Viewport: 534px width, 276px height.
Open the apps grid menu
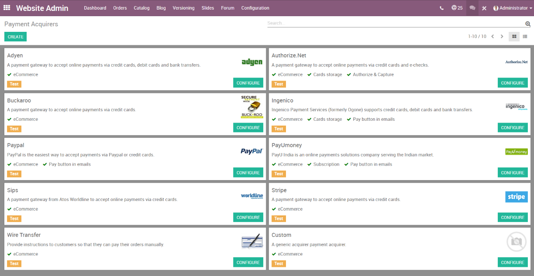click(6, 7)
